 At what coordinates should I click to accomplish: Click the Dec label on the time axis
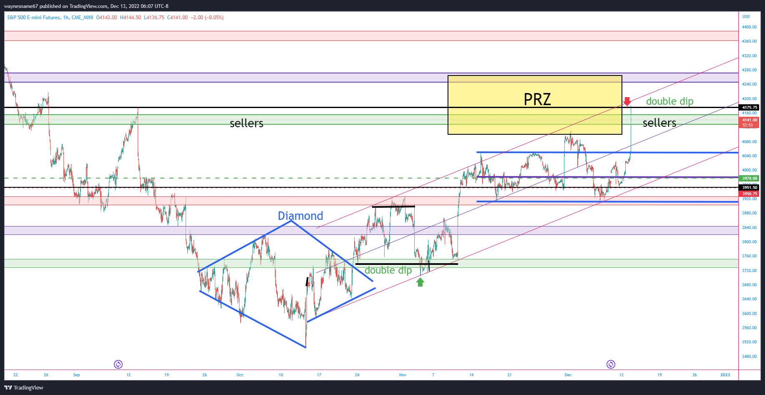pos(568,375)
